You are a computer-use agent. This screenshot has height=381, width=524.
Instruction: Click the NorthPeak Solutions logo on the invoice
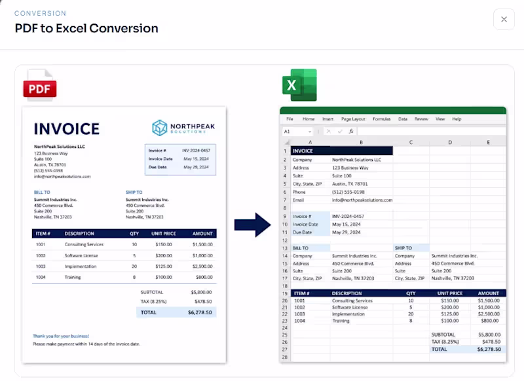tap(183, 128)
